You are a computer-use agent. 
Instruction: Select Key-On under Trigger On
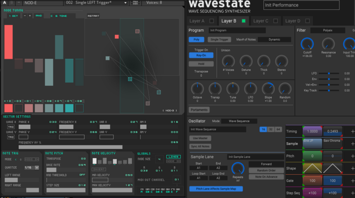point(201,55)
